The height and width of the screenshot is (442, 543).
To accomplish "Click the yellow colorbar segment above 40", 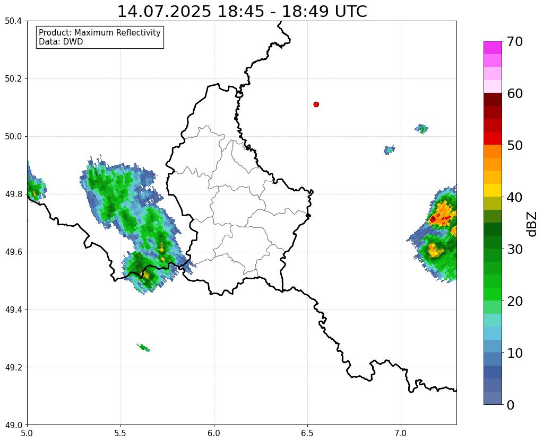I will (x=493, y=190).
